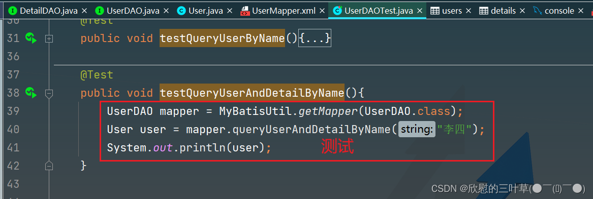Click line number 41 in gutter
Viewport: 593px width, 199px height.
pyautogui.click(x=13, y=147)
